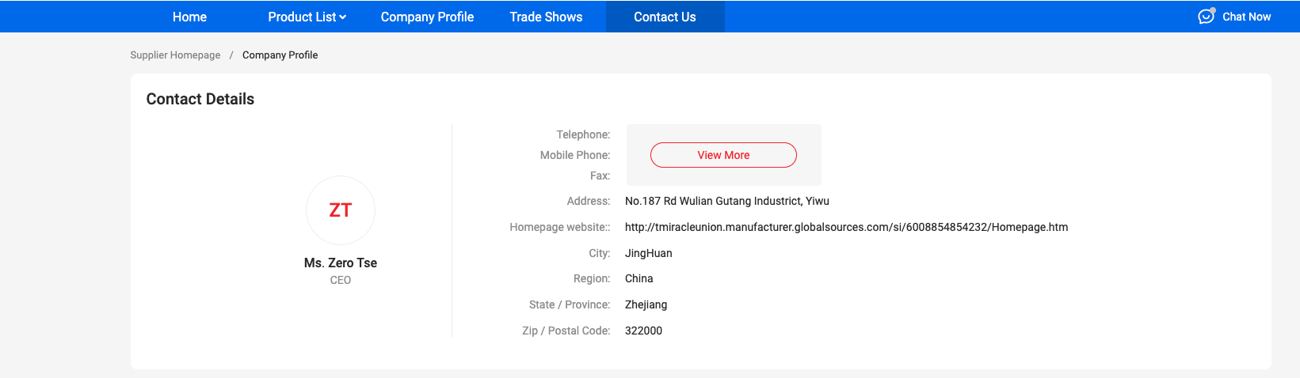The image size is (1300, 378).
Task: Click Company Profile in the breadcrumb
Action: 280,55
